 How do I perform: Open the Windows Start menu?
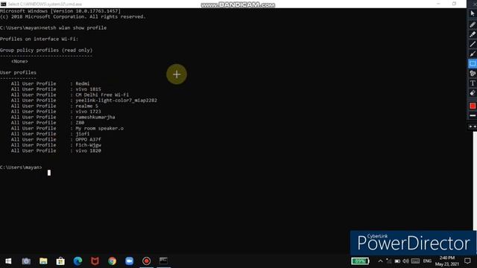tap(8, 261)
